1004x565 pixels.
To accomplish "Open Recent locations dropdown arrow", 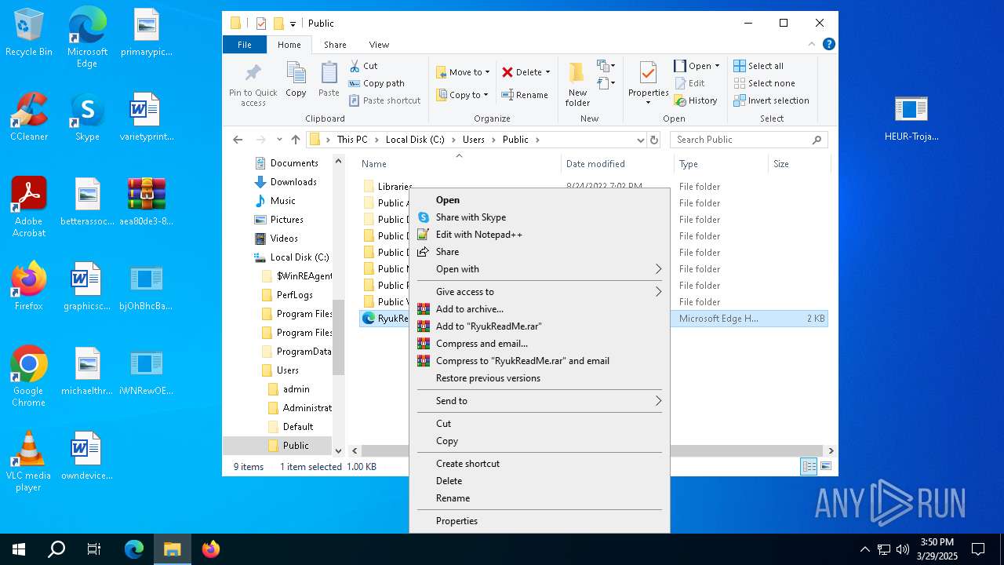I will (x=279, y=140).
